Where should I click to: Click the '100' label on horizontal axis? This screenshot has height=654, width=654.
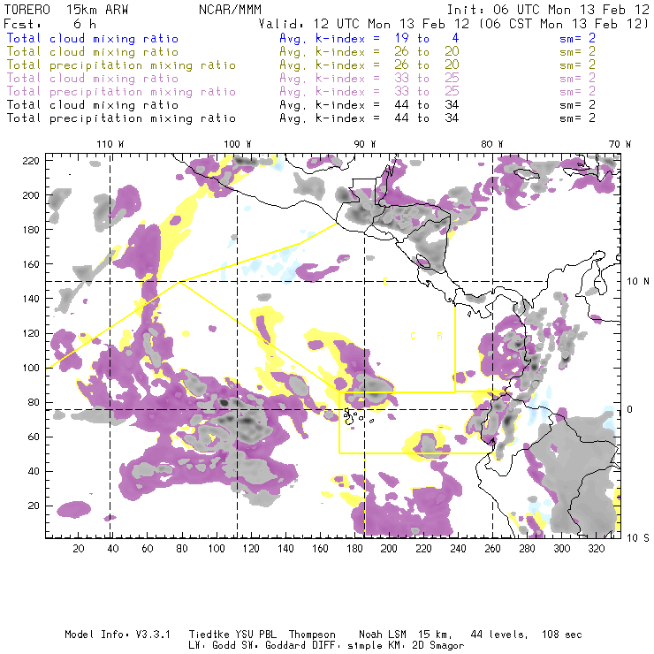217,549
